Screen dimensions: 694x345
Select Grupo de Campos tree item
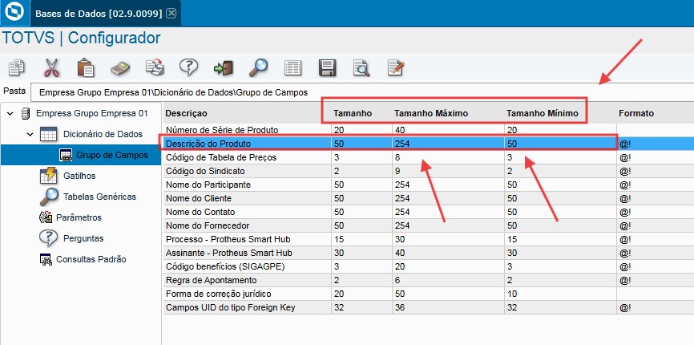112,155
